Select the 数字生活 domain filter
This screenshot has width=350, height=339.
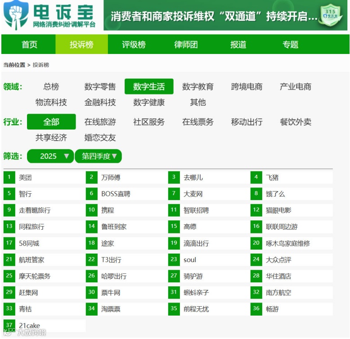click(x=149, y=86)
